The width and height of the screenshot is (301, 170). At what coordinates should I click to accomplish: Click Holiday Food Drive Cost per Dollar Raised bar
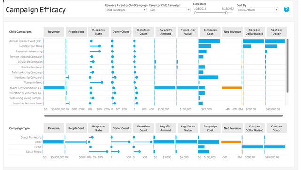(x=247, y=46)
